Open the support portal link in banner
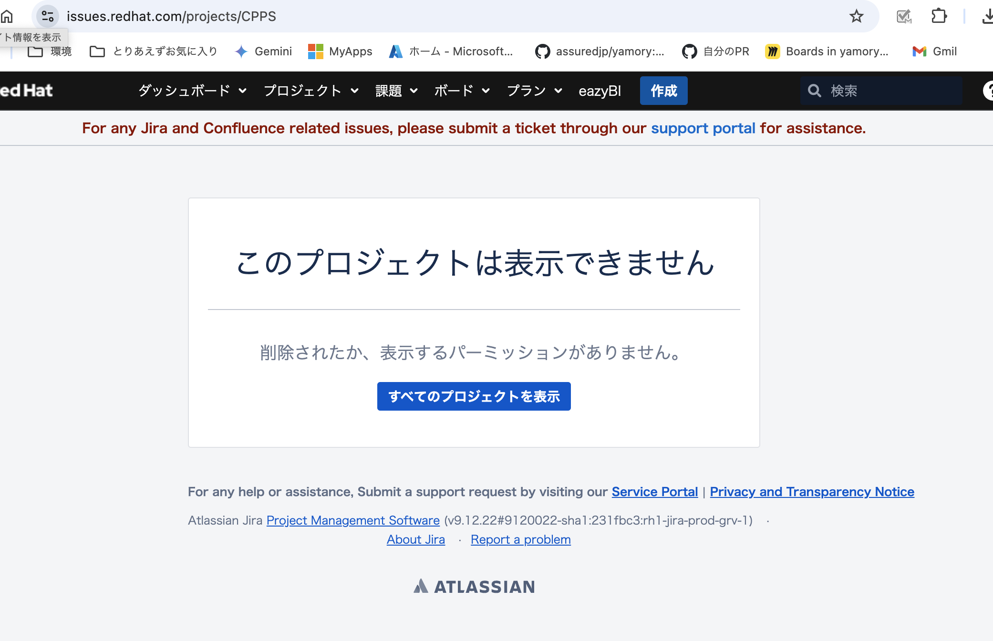This screenshot has height=641, width=993. [703, 128]
